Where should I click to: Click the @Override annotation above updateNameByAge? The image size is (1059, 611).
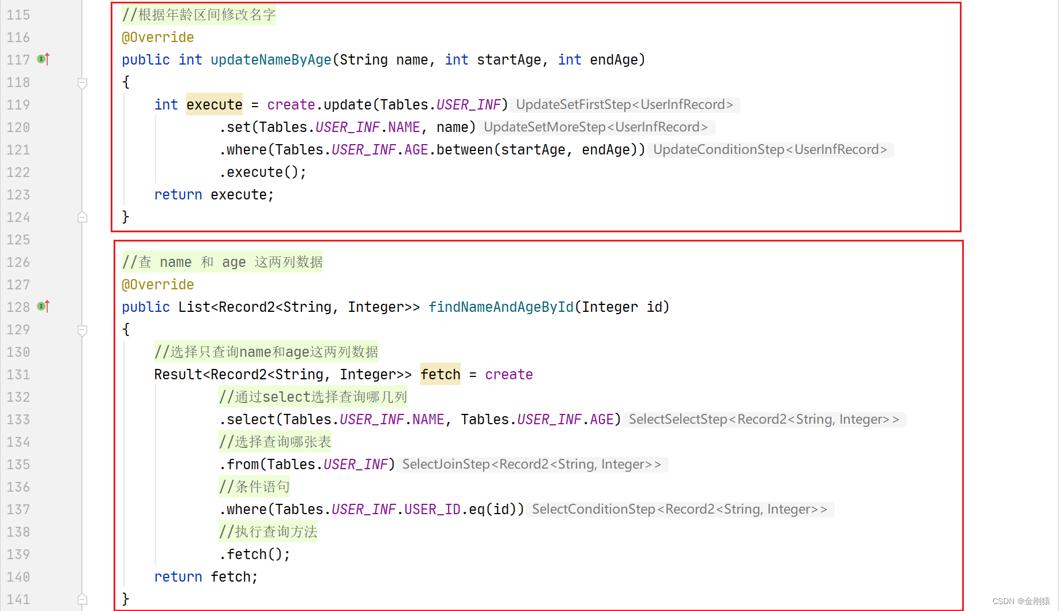click(x=157, y=37)
